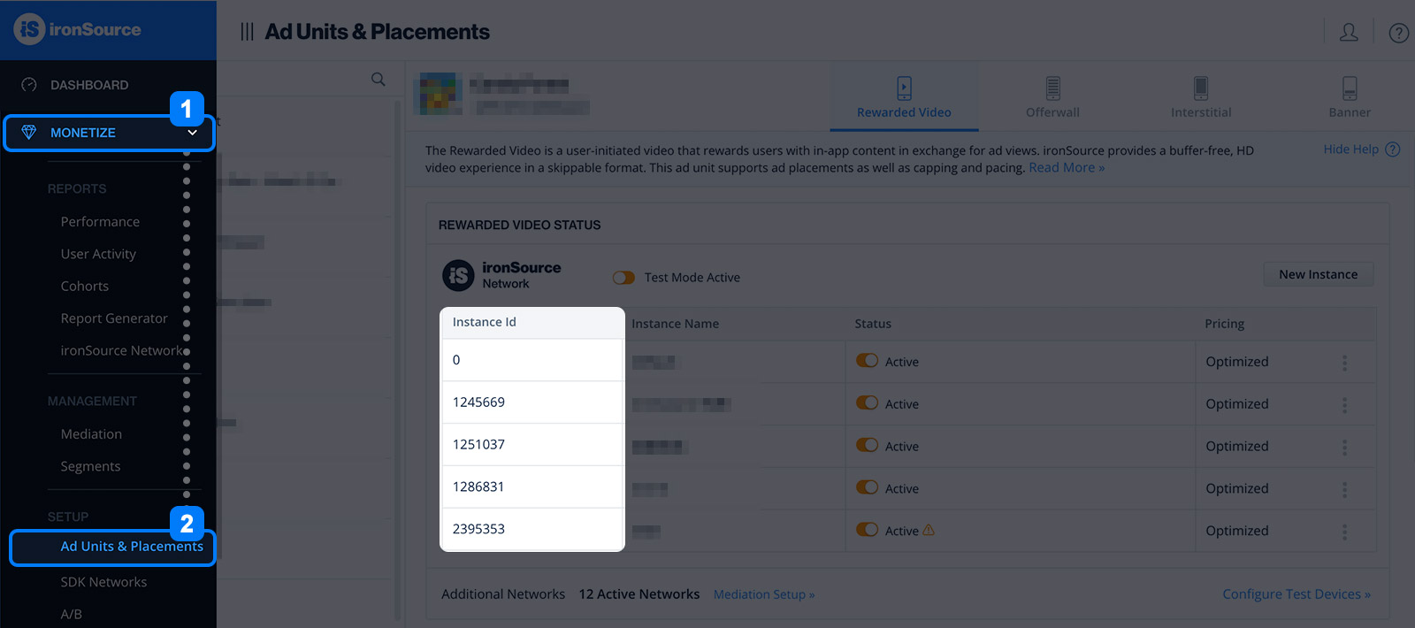The image size is (1415, 628).
Task: Click warning icon on instance 2395353
Action: pos(929,530)
